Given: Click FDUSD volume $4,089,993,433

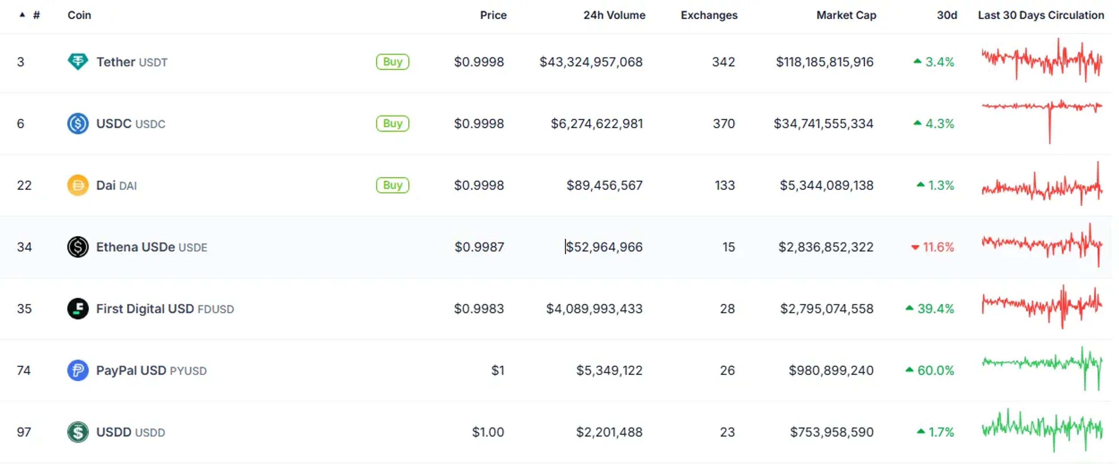Looking at the screenshot, I should [x=594, y=309].
